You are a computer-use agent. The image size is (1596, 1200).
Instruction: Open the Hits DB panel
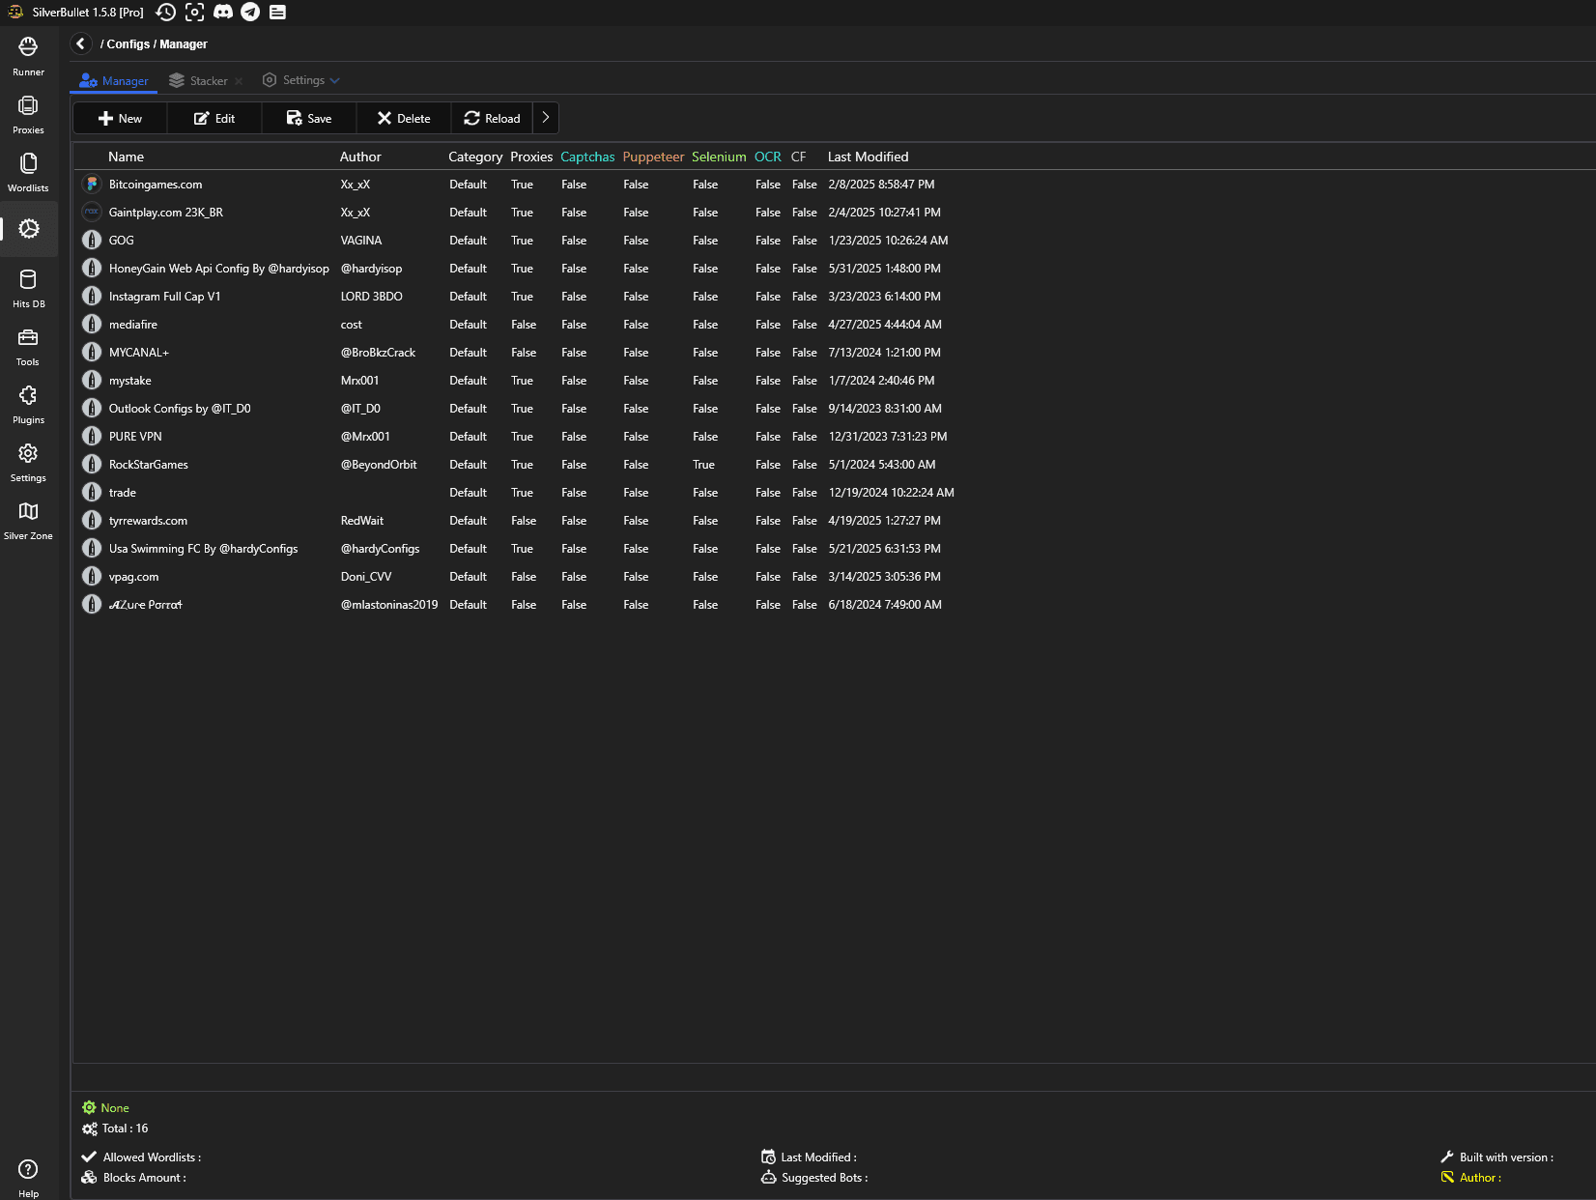[x=28, y=288]
